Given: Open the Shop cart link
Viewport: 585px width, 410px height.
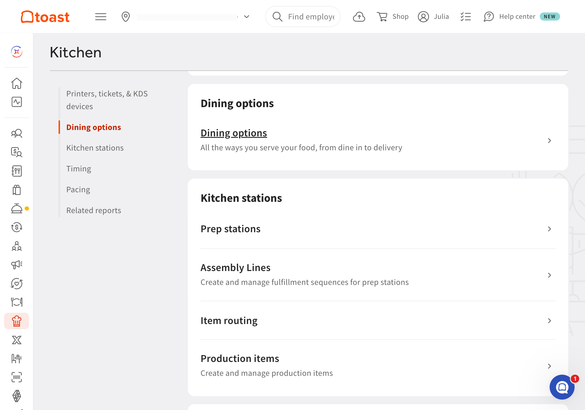Looking at the screenshot, I should (x=393, y=17).
